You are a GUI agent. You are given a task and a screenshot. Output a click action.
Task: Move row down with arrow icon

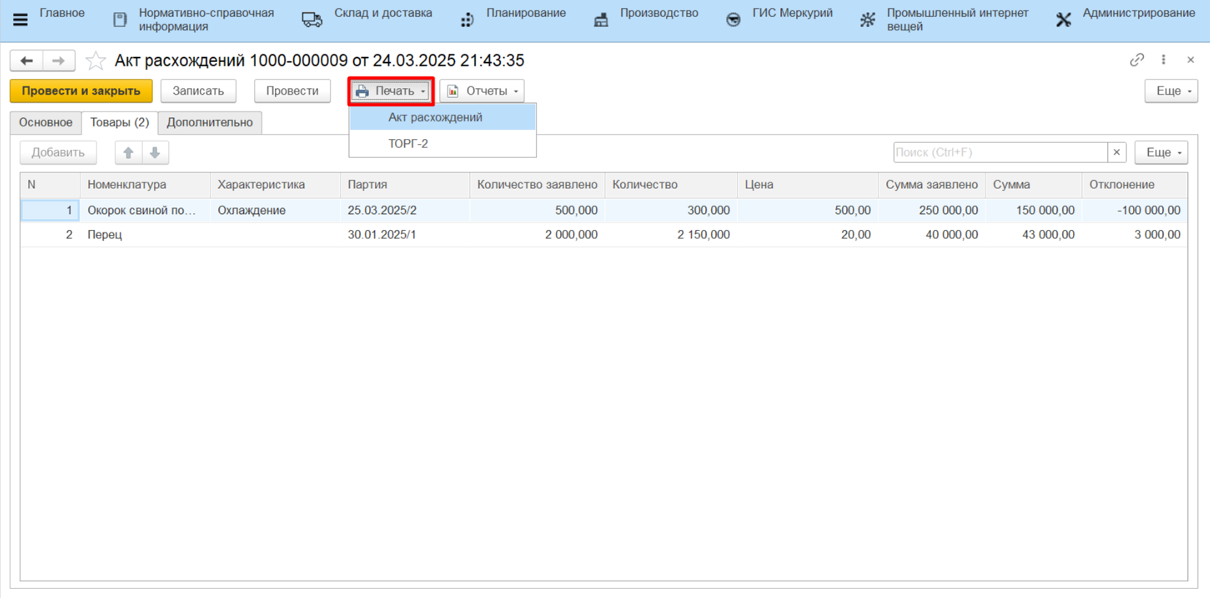(x=155, y=153)
